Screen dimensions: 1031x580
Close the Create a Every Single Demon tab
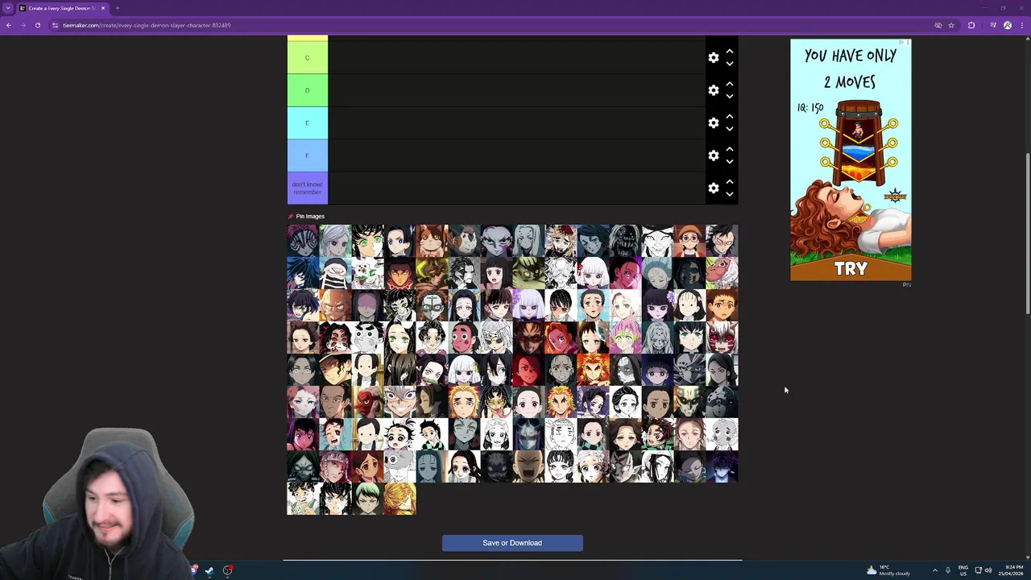103,8
